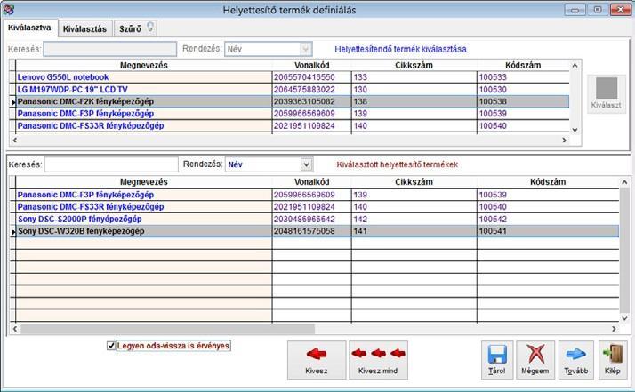Click up arrow of lower table scrollbar
The width and height of the screenshot is (635, 392).
(x=624, y=182)
